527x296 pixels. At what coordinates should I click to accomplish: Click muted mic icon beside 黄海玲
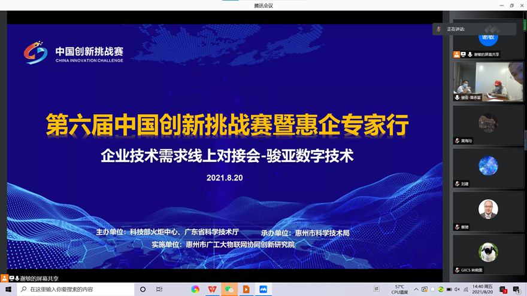pos(457,141)
